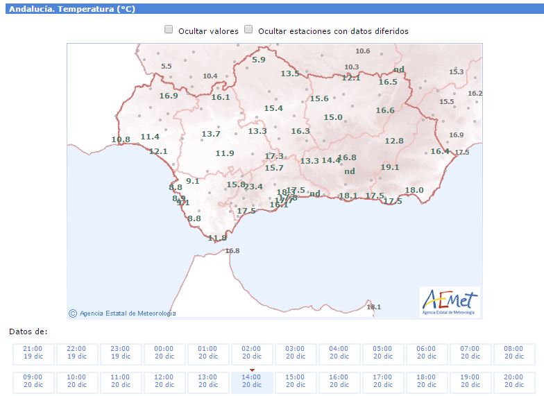Select the 15:00 20 dic time slot

point(295,381)
